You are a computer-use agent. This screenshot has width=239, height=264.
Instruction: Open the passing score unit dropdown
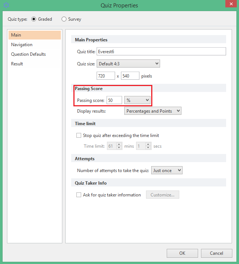click(x=137, y=100)
